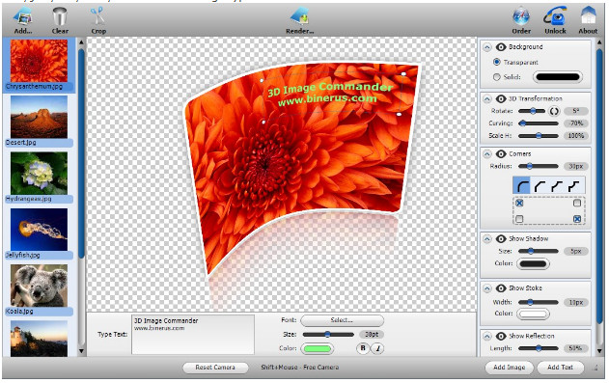Click the green overlay text on canvas
Image resolution: width=609 pixels, height=383 pixels.
(329, 94)
